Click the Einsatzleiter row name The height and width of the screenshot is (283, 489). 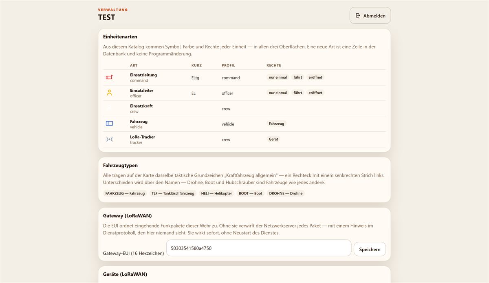(142, 91)
